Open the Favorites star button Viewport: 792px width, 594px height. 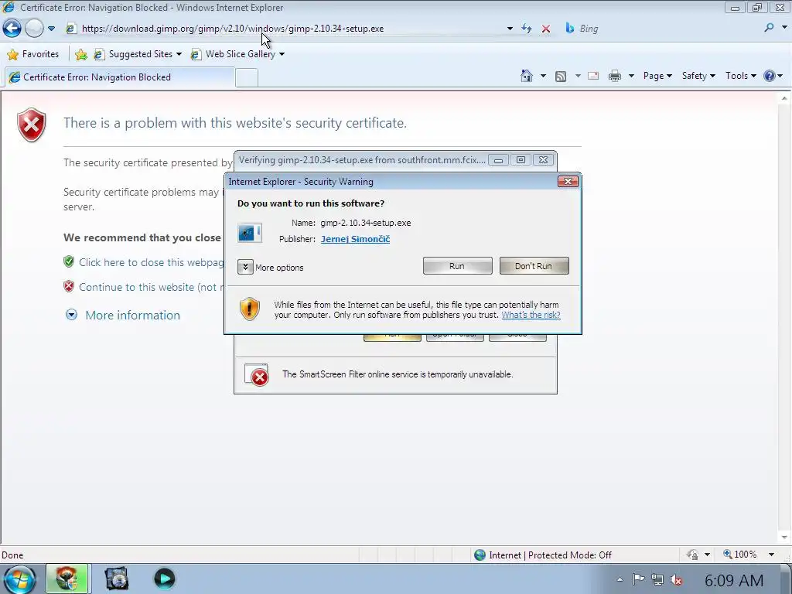33,54
